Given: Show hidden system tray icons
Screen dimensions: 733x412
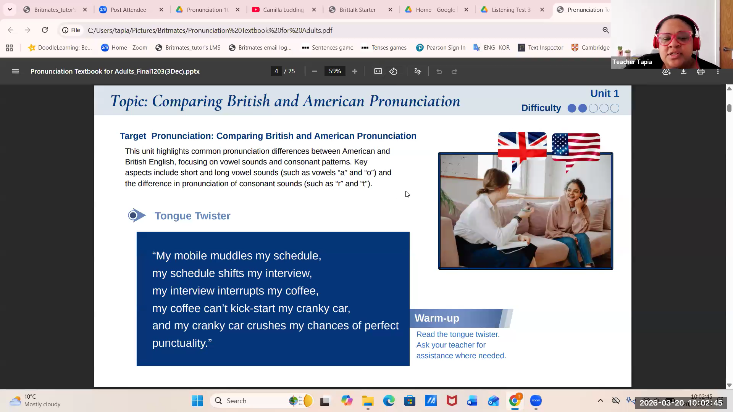Looking at the screenshot, I should pyautogui.click(x=601, y=401).
